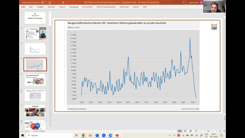Viewport: 245px width, 138px height.
Task: Click the presenter webcam video tile
Action: [x=214, y=7]
